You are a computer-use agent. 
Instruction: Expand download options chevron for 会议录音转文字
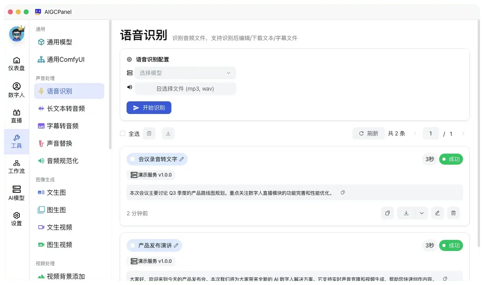coord(422,213)
